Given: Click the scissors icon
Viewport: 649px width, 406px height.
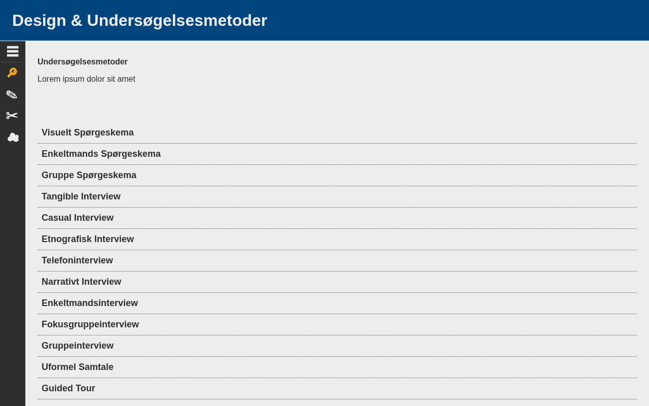Looking at the screenshot, I should [x=12, y=116].
